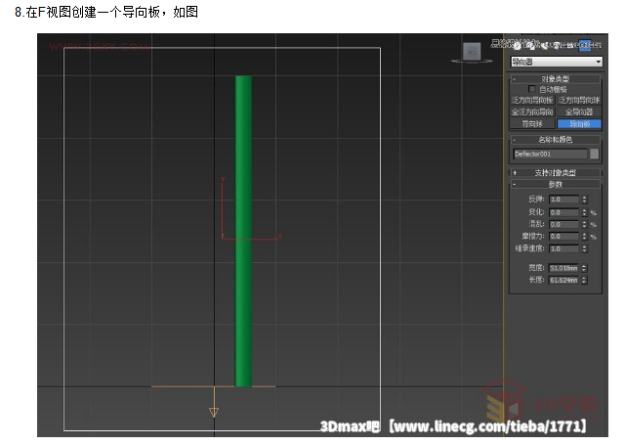625x445 pixels.
Task: Collapse the 名称和颜色 rollout
Action: (556, 139)
